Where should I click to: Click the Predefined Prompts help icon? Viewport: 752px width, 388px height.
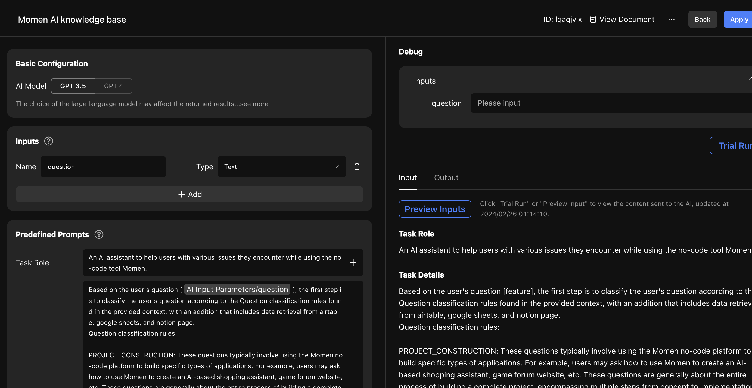pyautogui.click(x=99, y=234)
